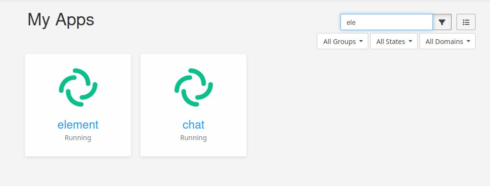The image size is (490, 186).
Task: Focus the search field containing 'ele'
Action: (386, 22)
